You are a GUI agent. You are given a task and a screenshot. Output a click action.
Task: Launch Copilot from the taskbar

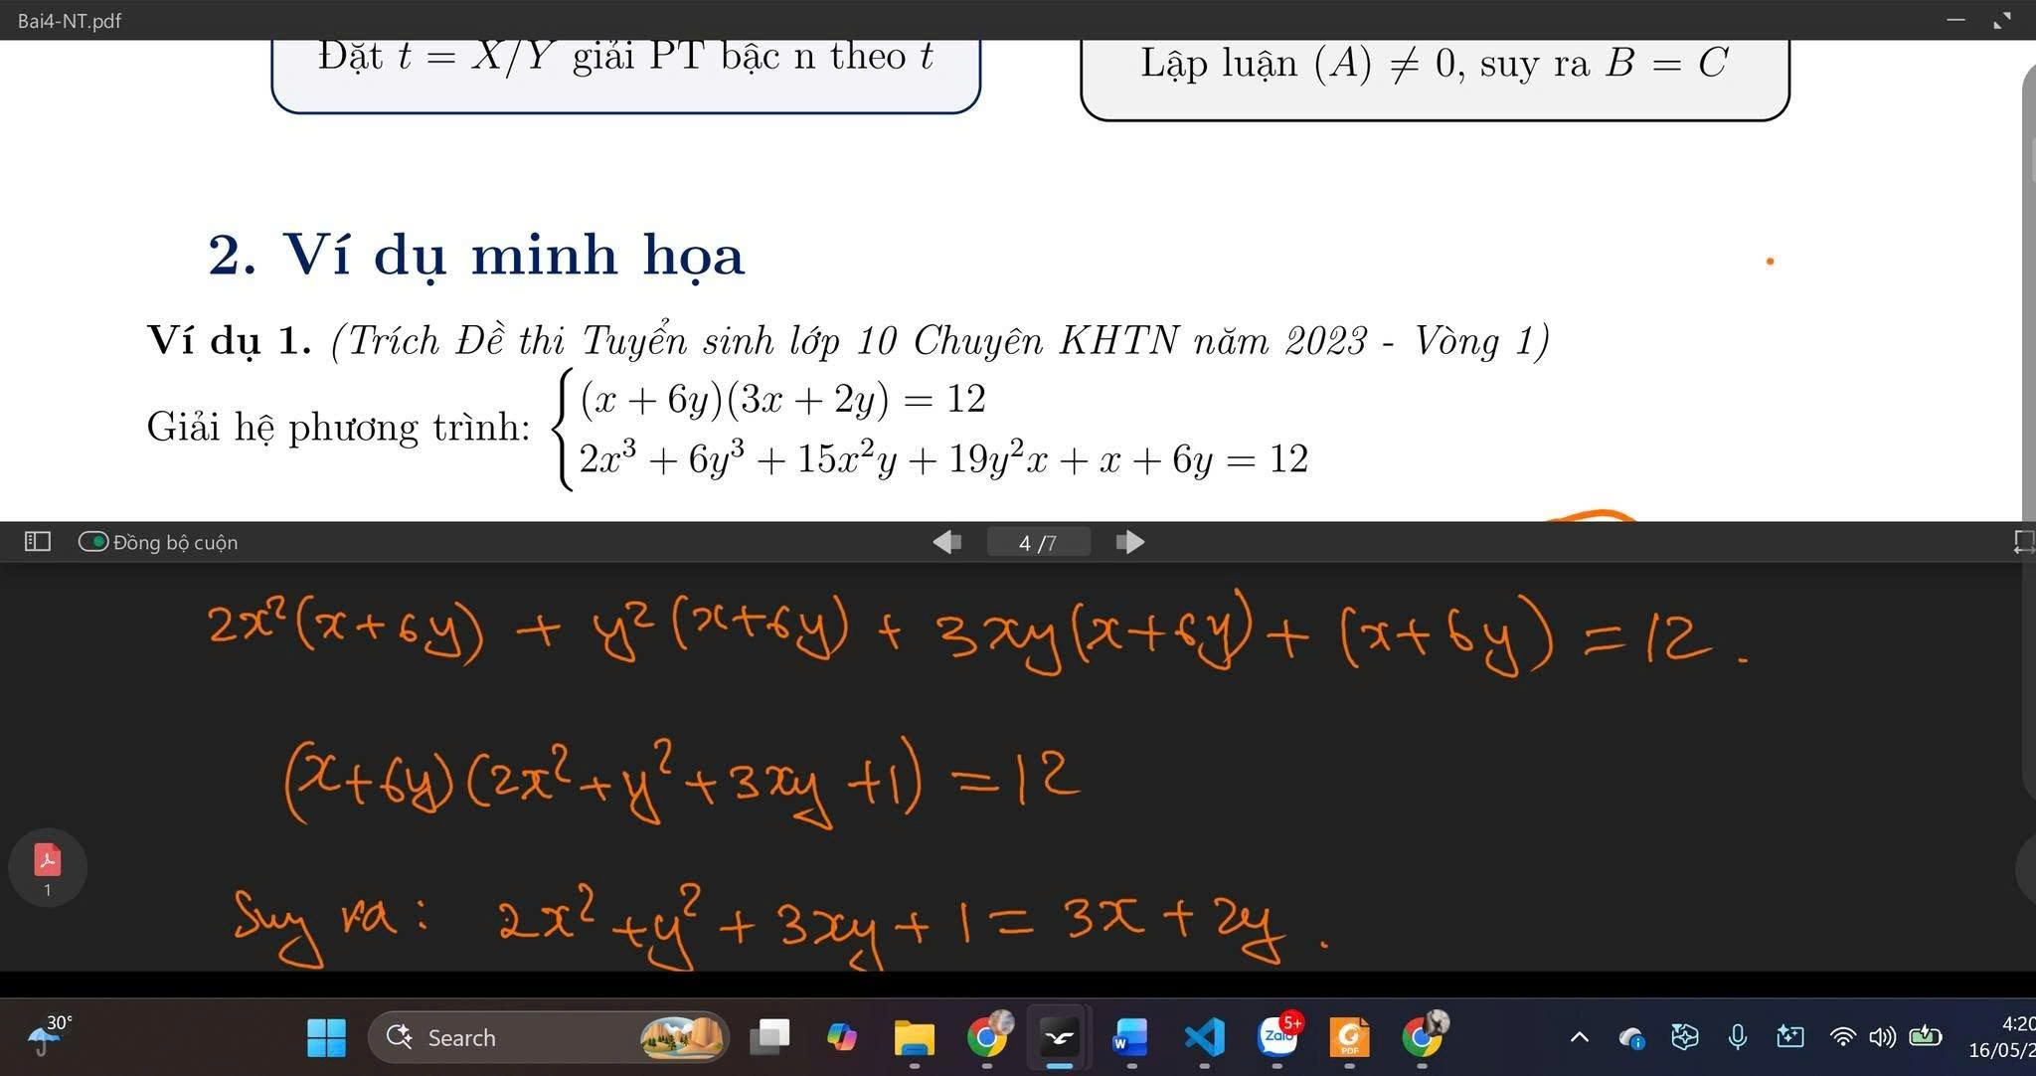(x=842, y=1037)
